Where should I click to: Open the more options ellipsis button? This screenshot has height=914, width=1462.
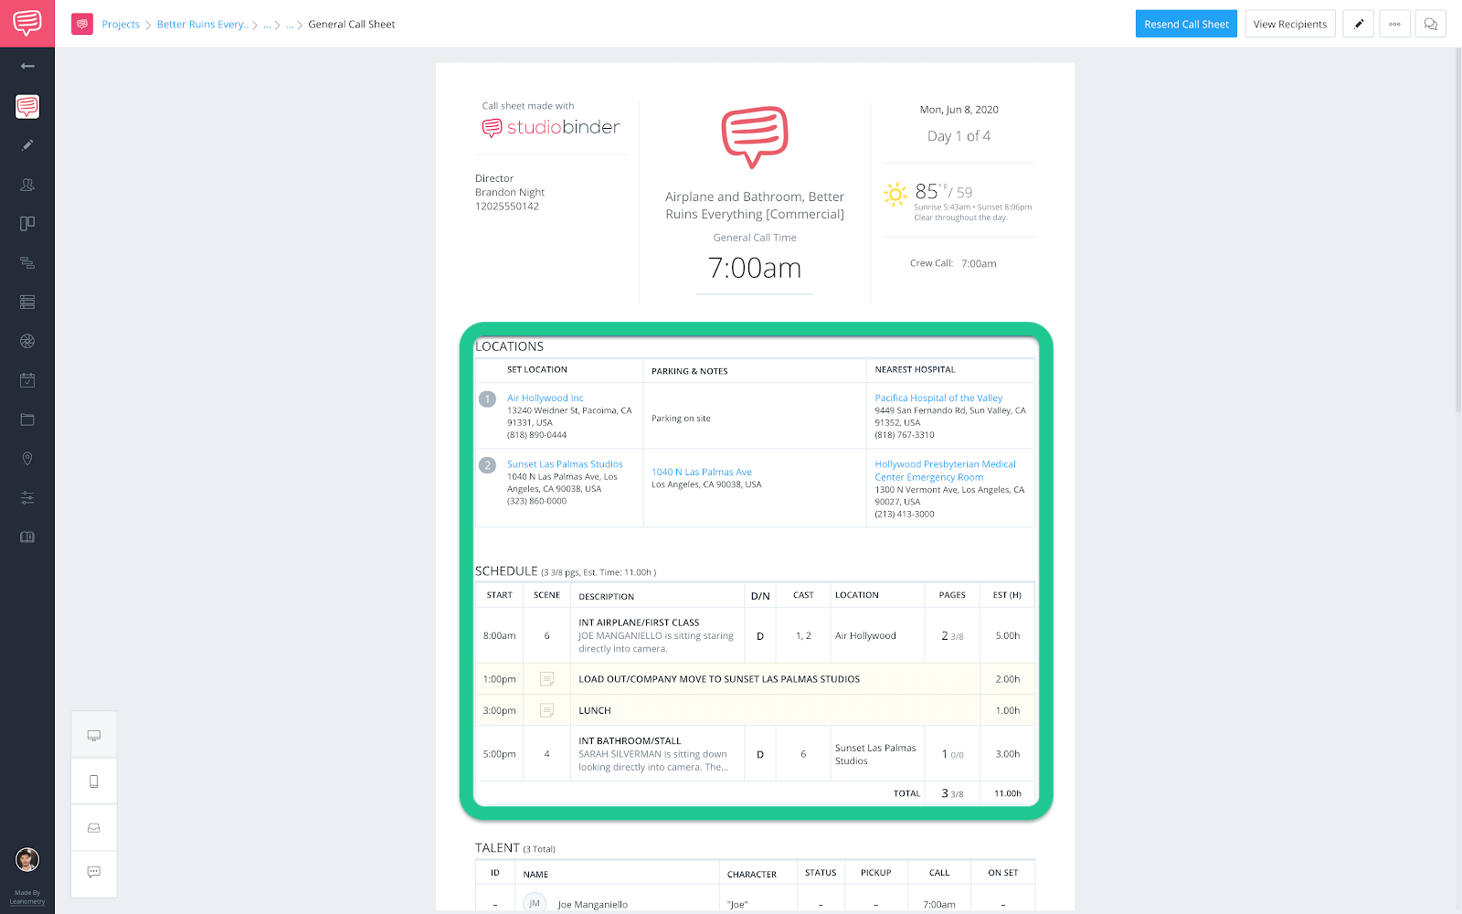point(1394,24)
